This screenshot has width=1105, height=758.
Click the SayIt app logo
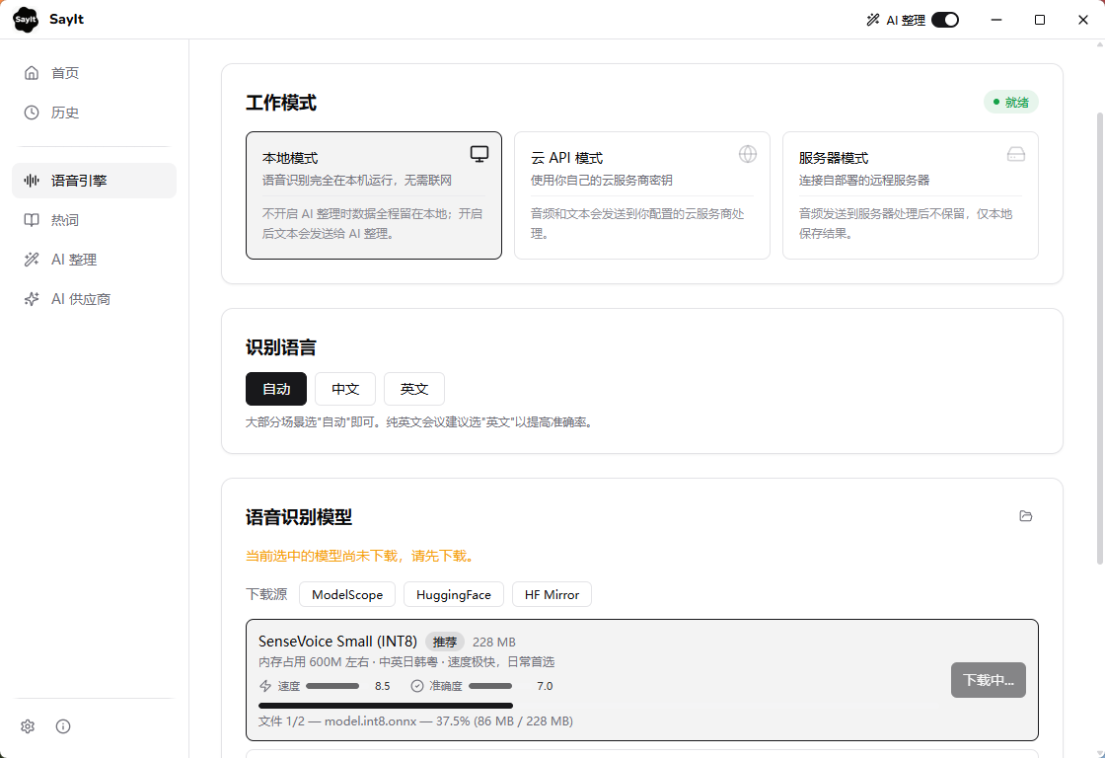click(26, 20)
